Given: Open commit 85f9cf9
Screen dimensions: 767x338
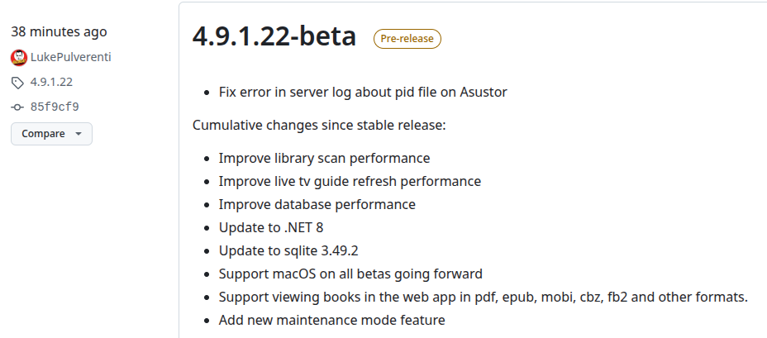Looking at the screenshot, I should pyautogui.click(x=55, y=107).
